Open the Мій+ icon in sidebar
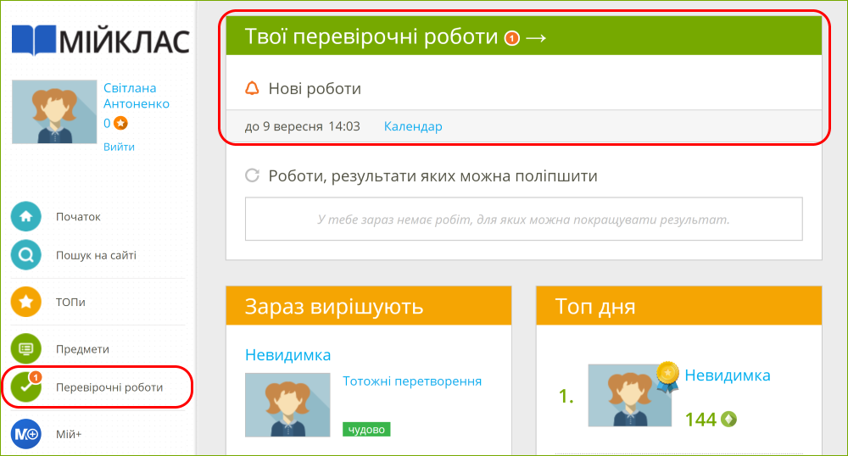This screenshot has width=848, height=456. pyautogui.click(x=26, y=434)
